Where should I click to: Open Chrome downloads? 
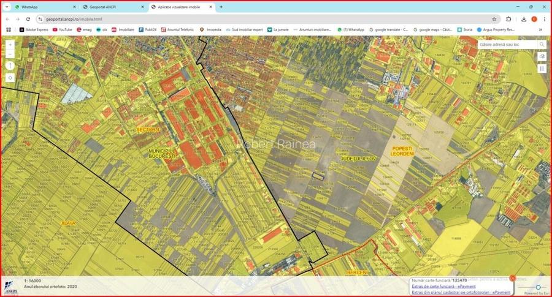[524, 19]
